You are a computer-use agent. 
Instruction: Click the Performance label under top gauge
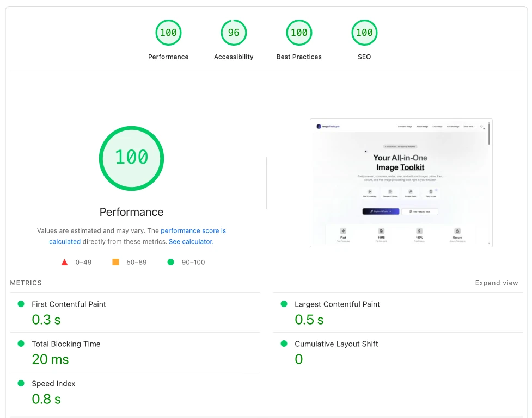point(168,57)
